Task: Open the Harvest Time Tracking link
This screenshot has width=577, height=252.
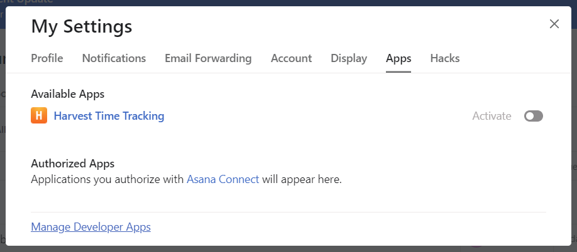Action: [109, 116]
